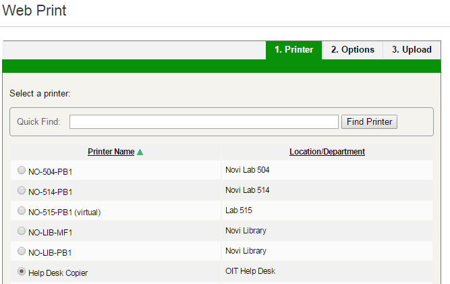450x284 pixels.
Task: Click the green sort arrow beside Printer Name
Action: coord(140,152)
